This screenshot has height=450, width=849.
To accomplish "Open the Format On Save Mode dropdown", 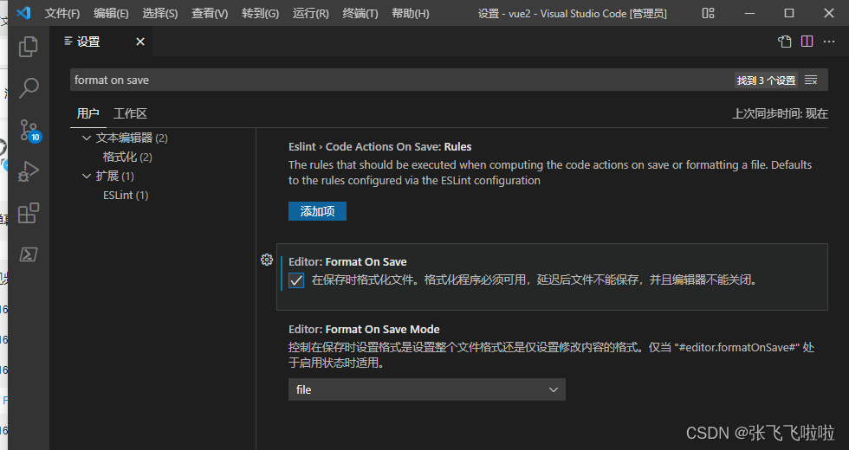I will [426, 389].
